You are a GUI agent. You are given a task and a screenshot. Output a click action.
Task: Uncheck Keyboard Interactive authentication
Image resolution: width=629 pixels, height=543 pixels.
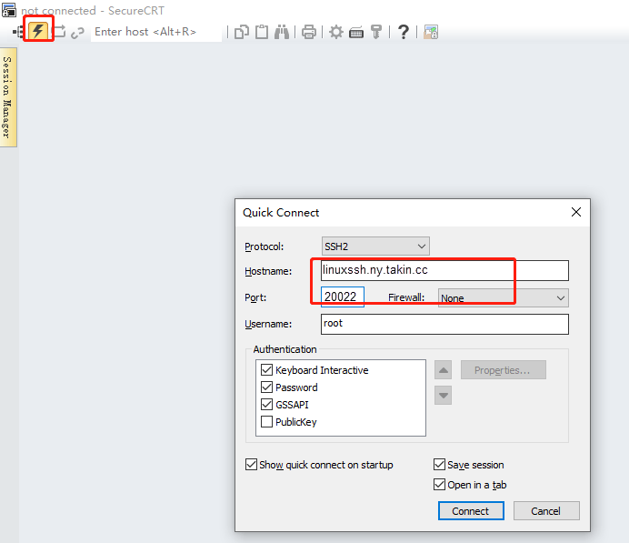(266, 369)
